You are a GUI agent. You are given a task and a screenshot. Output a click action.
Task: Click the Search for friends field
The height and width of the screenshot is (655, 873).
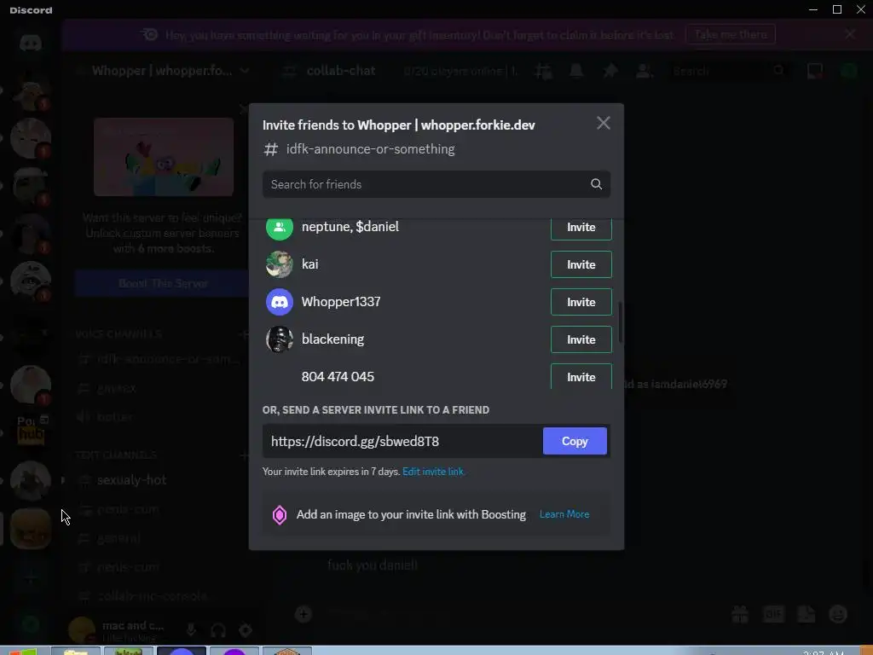[436, 184]
